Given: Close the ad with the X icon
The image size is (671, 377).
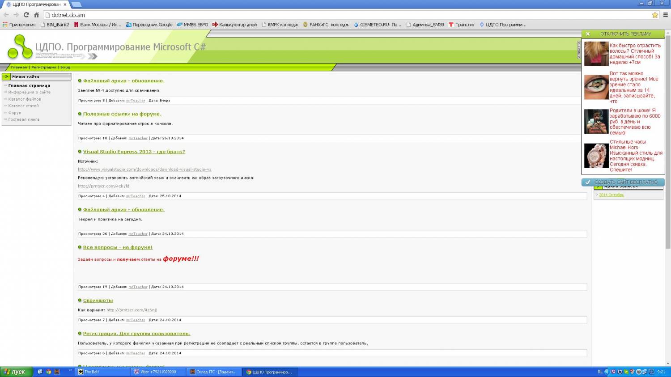Looking at the screenshot, I should [x=588, y=34].
